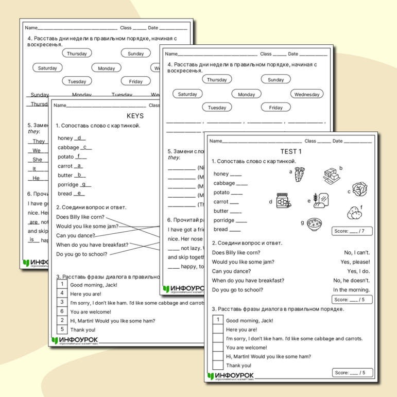Click the carrot picture labeled a

300,174
